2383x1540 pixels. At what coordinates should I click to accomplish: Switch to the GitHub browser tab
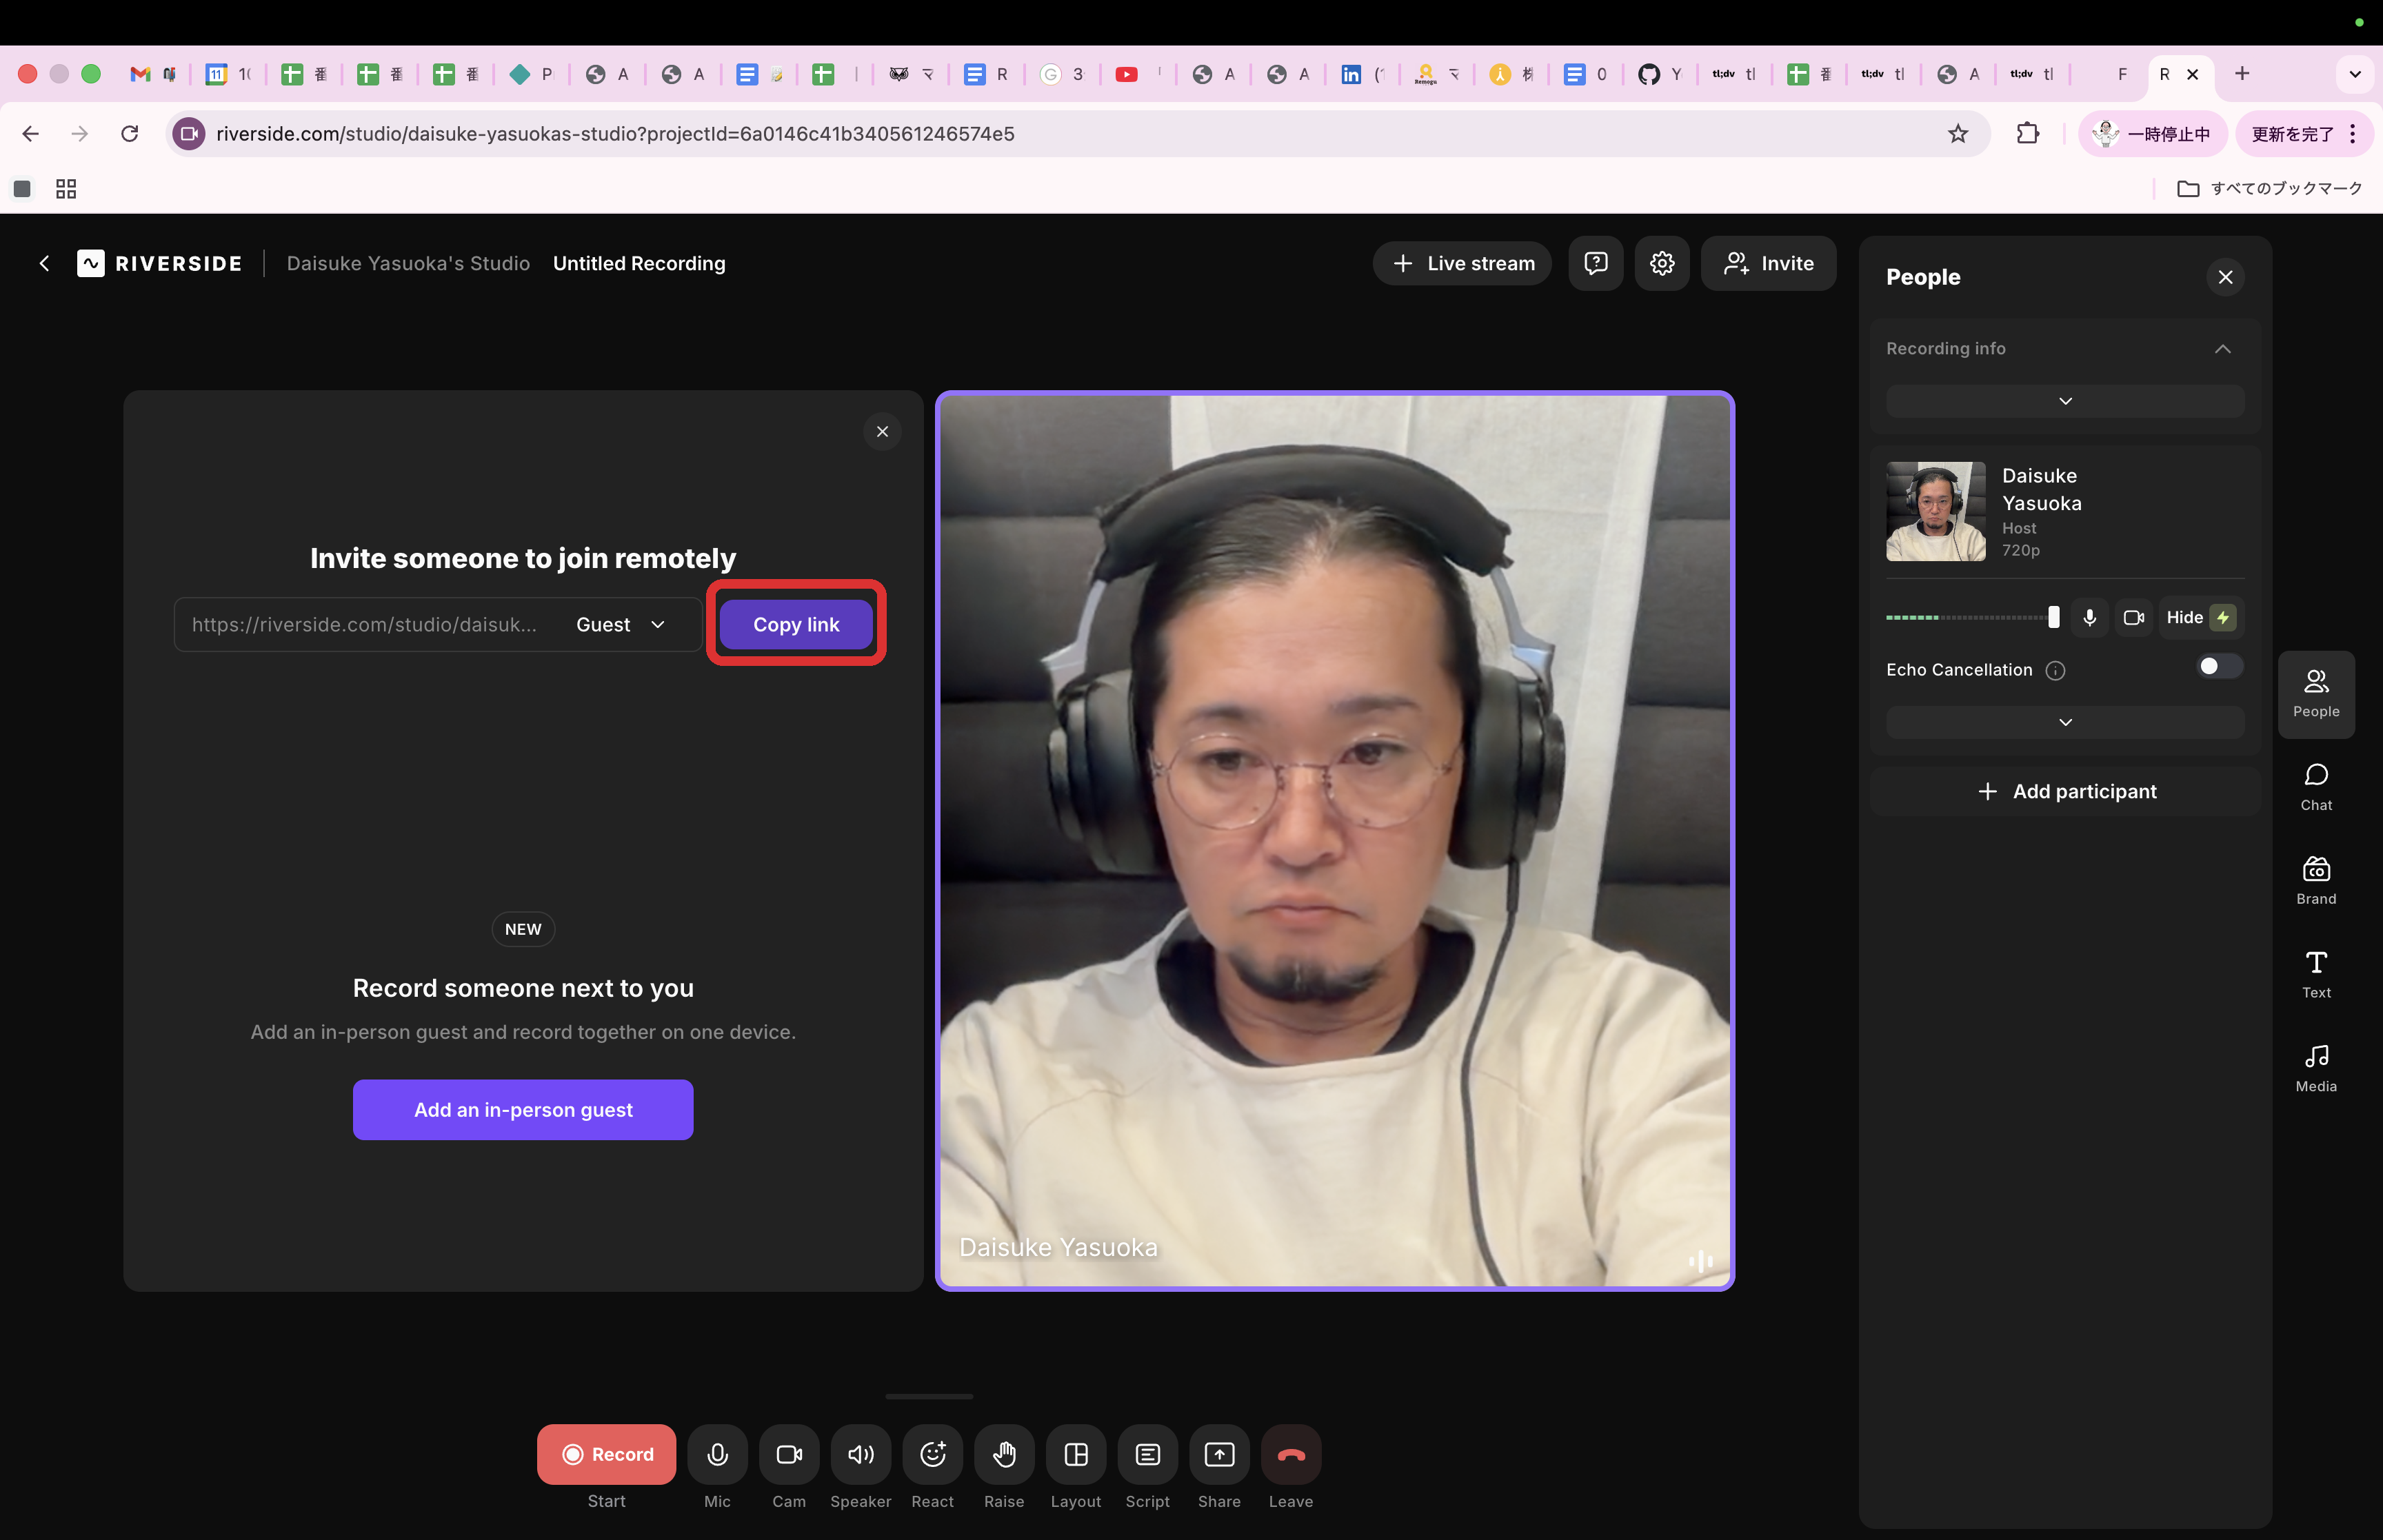(x=1661, y=74)
